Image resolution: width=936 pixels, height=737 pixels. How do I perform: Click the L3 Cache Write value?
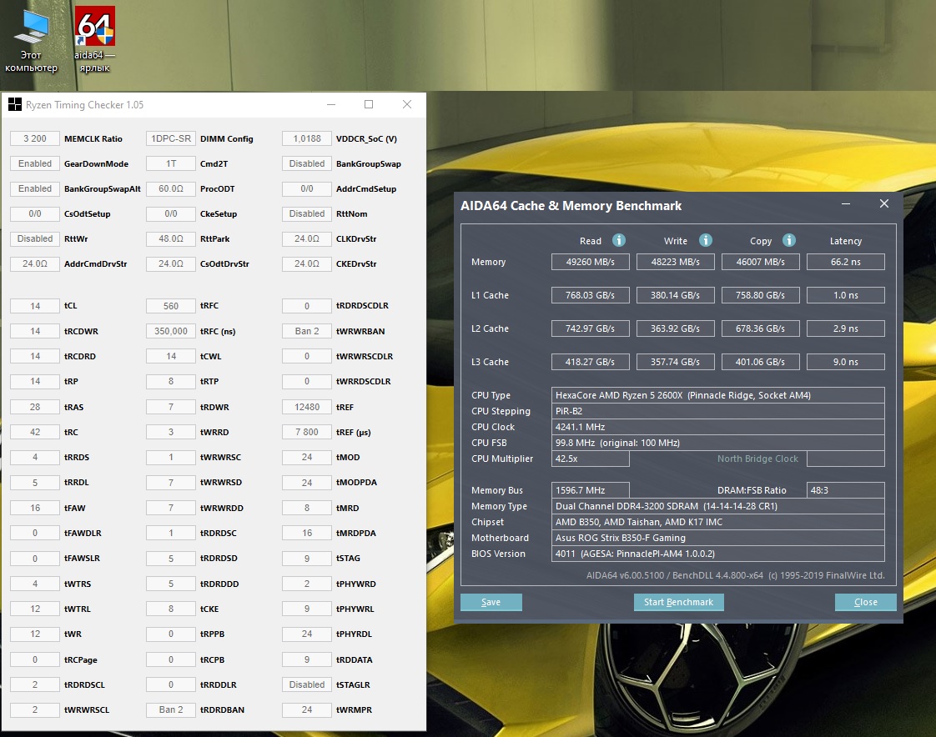675,362
